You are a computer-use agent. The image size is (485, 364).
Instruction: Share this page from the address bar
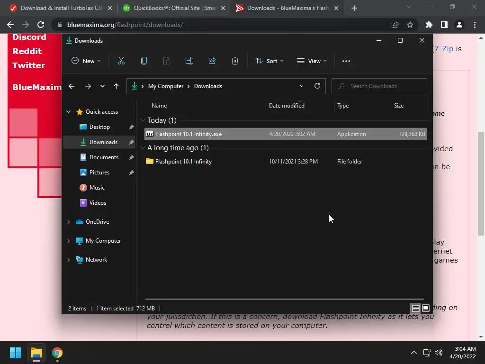click(x=395, y=25)
